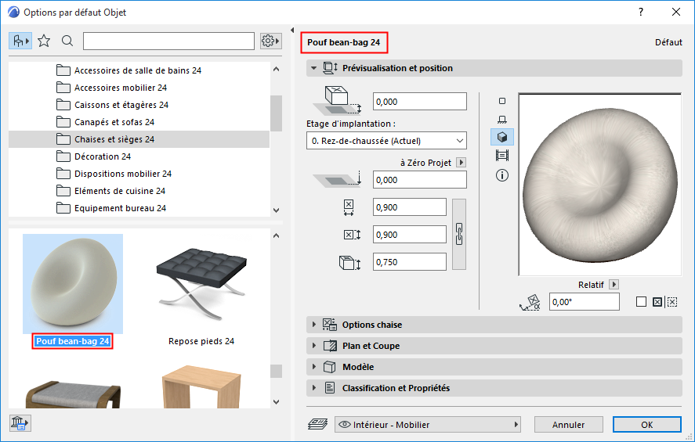Open help with the question mark
The width and height of the screenshot is (695, 442).
(641, 12)
